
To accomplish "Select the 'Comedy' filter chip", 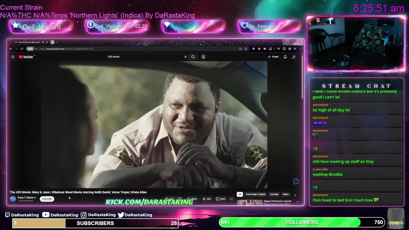I will [274, 194].
